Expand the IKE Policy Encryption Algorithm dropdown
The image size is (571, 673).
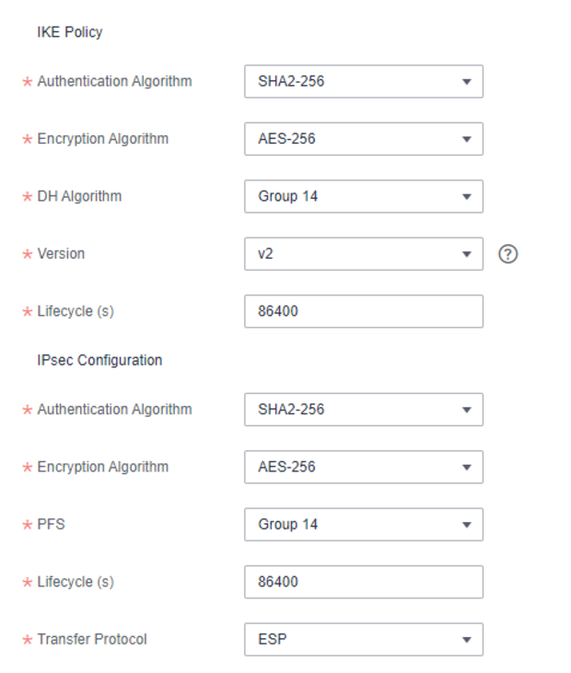click(x=363, y=139)
